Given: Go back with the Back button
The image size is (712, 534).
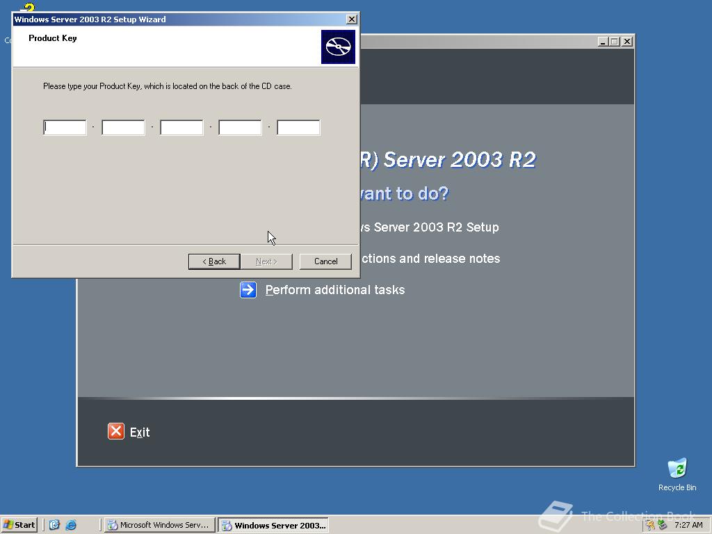Looking at the screenshot, I should pyautogui.click(x=214, y=261).
